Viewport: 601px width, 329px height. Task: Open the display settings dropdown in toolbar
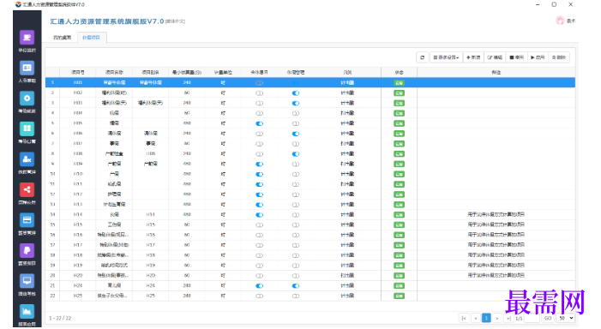click(446, 57)
